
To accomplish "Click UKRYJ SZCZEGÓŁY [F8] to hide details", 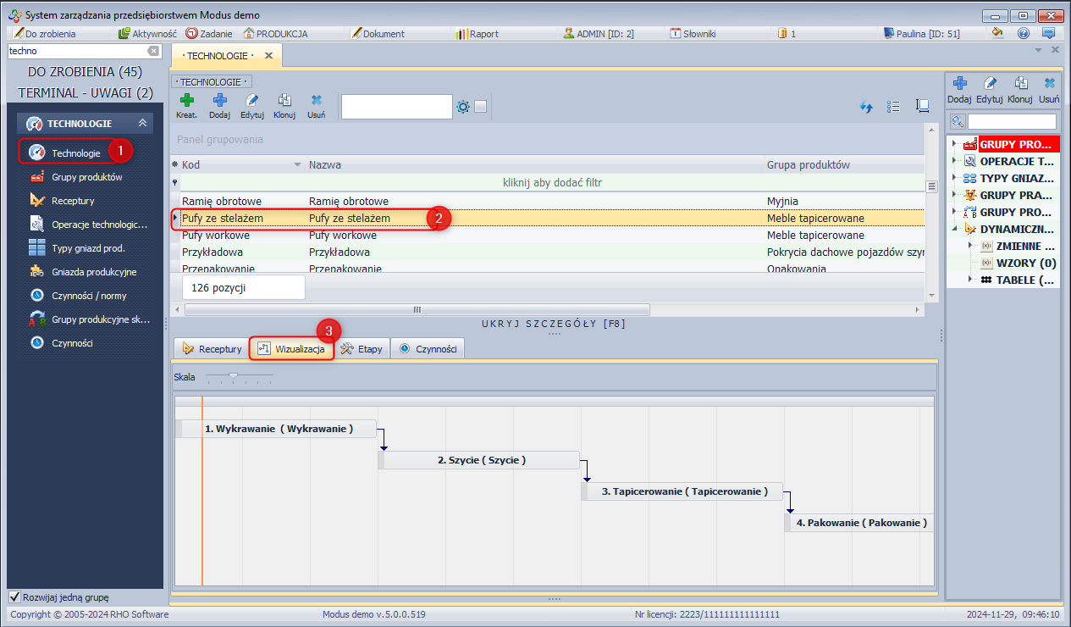I will click(554, 323).
